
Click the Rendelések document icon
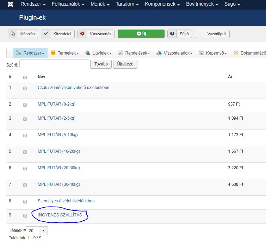[120, 53]
